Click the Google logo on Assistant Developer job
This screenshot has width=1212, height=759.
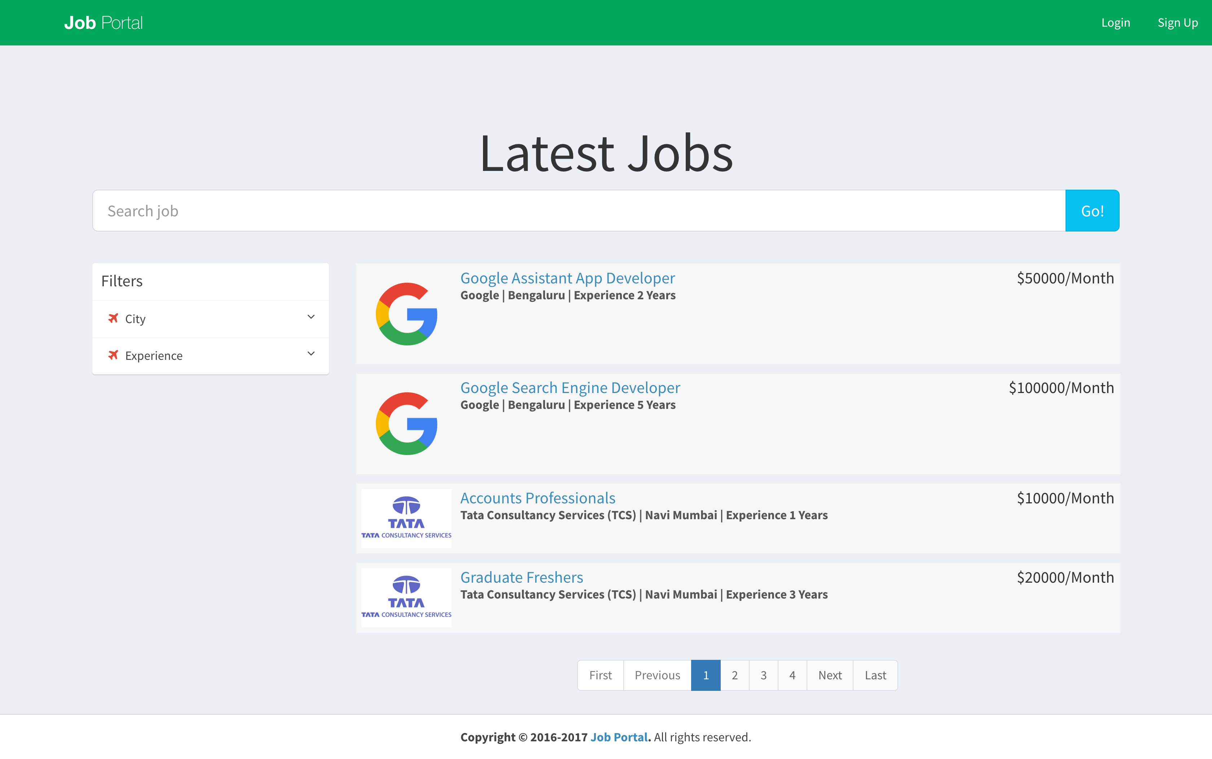pyautogui.click(x=406, y=314)
